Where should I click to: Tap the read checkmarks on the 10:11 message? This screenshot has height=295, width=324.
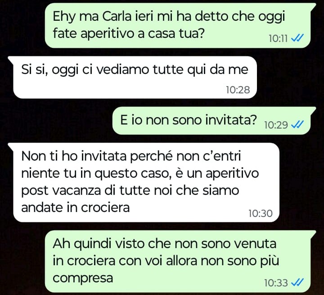tap(297, 38)
